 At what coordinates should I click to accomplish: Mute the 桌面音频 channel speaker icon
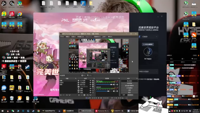(x=114, y=91)
